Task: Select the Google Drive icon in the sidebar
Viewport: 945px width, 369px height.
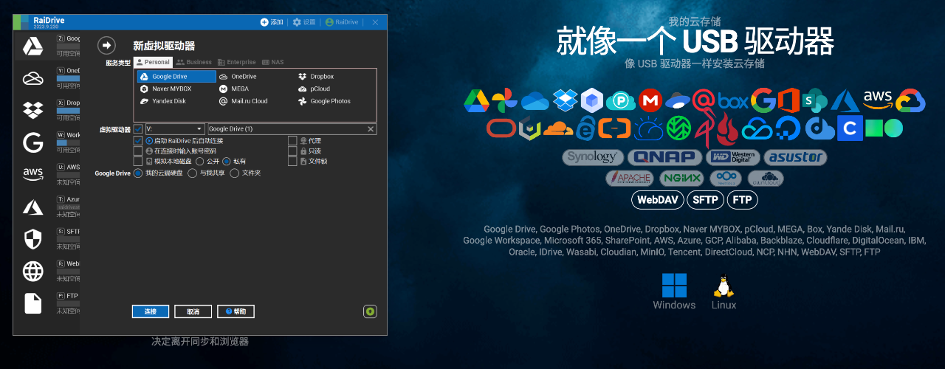Action: tap(32, 46)
